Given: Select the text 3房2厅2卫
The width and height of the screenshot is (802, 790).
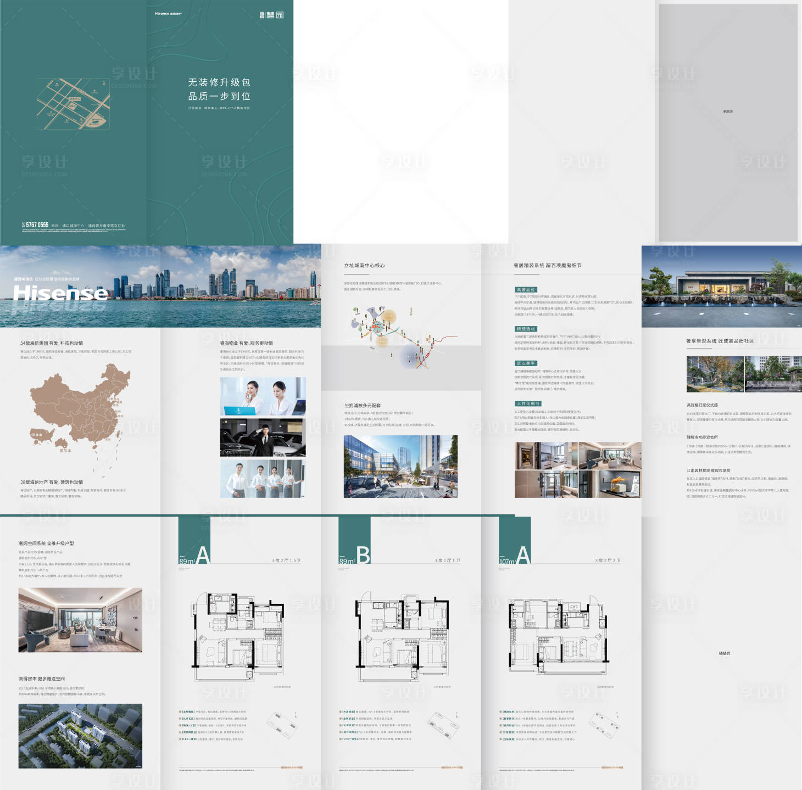Looking at the screenshot, I should pos(608,561).
